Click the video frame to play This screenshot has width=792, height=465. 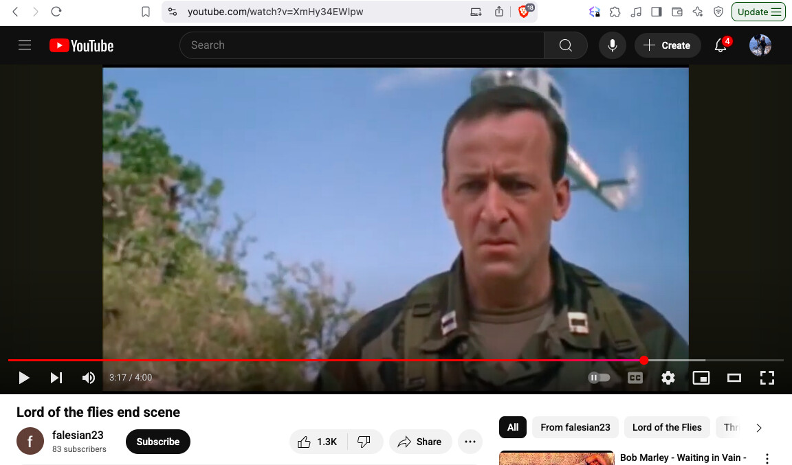[395, 212]
